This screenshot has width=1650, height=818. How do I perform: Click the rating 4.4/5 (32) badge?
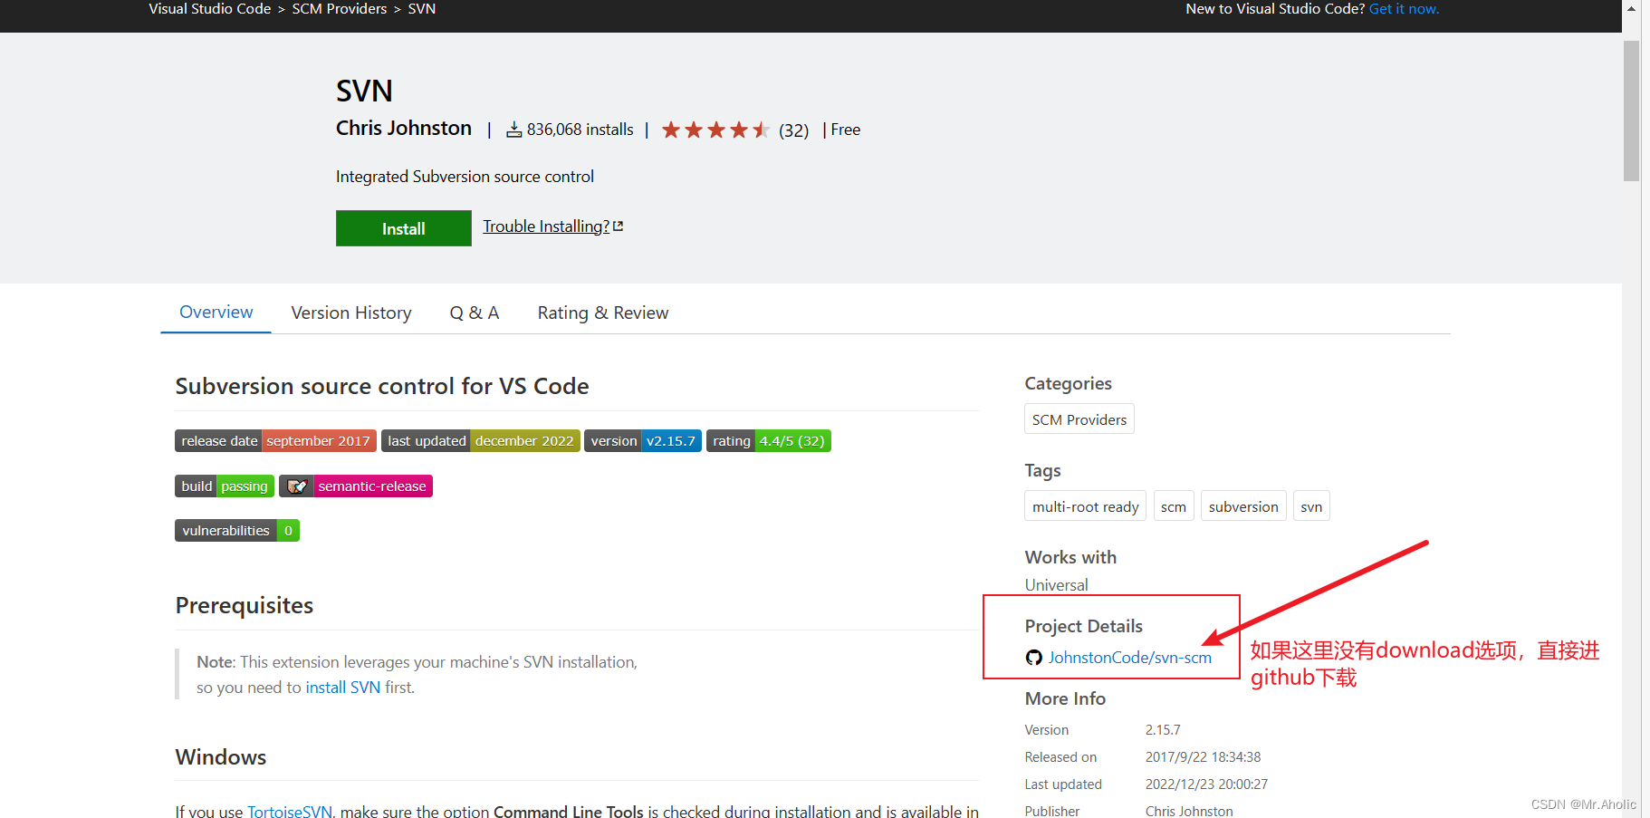point(769,441)
